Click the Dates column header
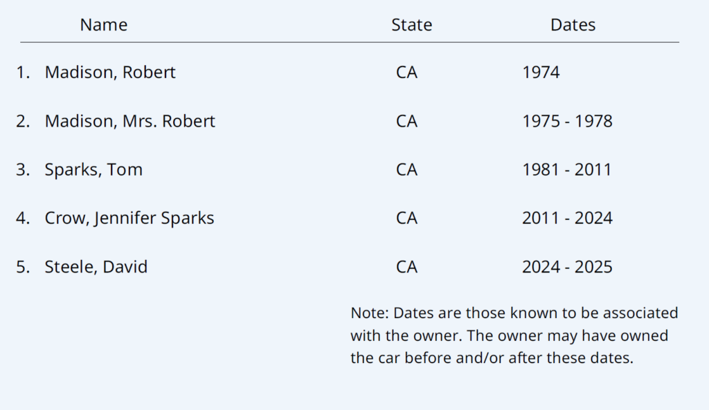Screen dimensions: 709x410 point(573,25)
